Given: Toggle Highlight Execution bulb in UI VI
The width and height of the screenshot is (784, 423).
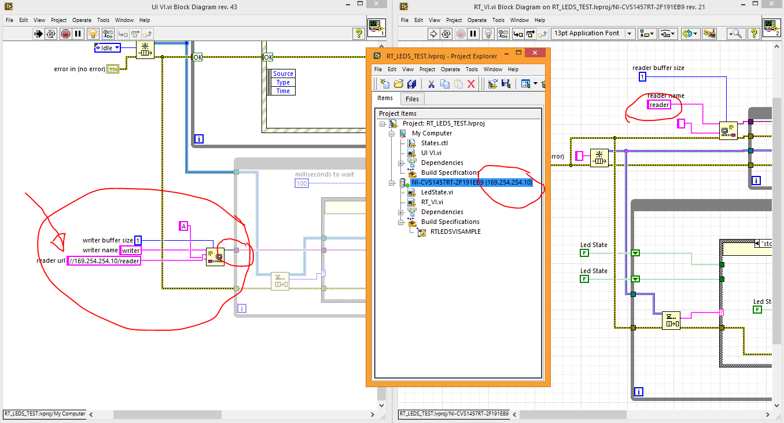Looking at the screenshot, I should tap(94, 34).
